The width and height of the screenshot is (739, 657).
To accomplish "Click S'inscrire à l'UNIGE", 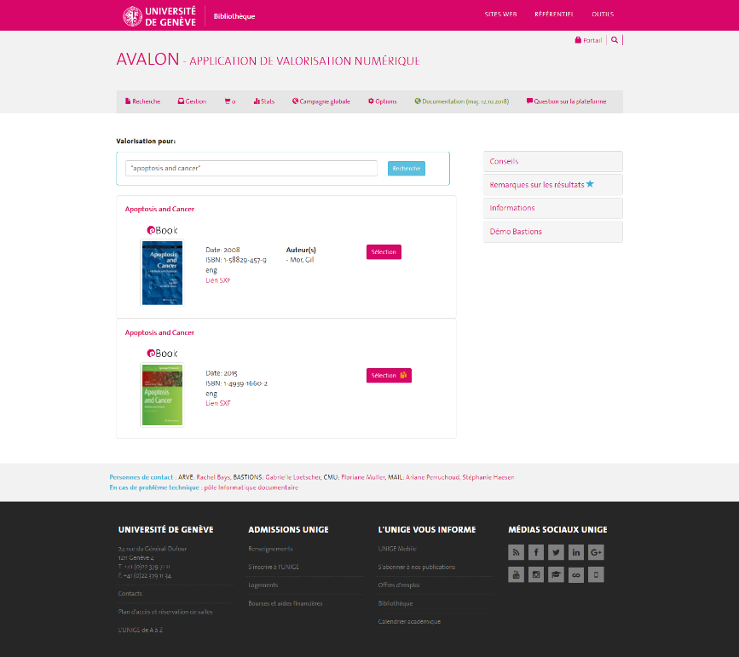I will 274,567.
